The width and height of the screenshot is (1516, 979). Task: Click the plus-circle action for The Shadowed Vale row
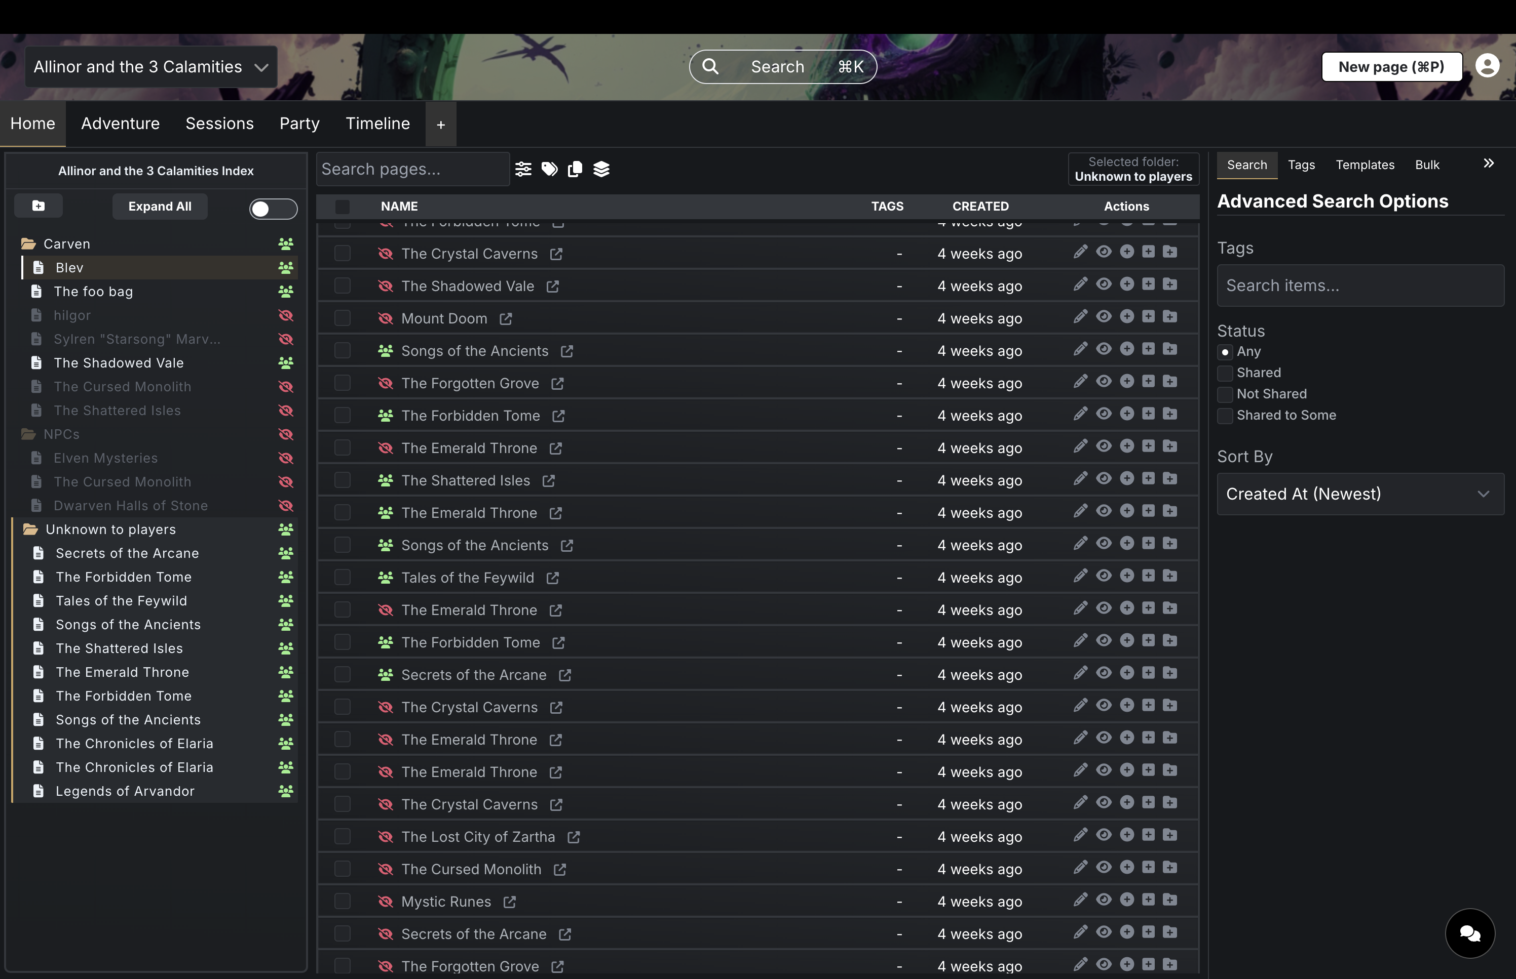point(1127,285)
